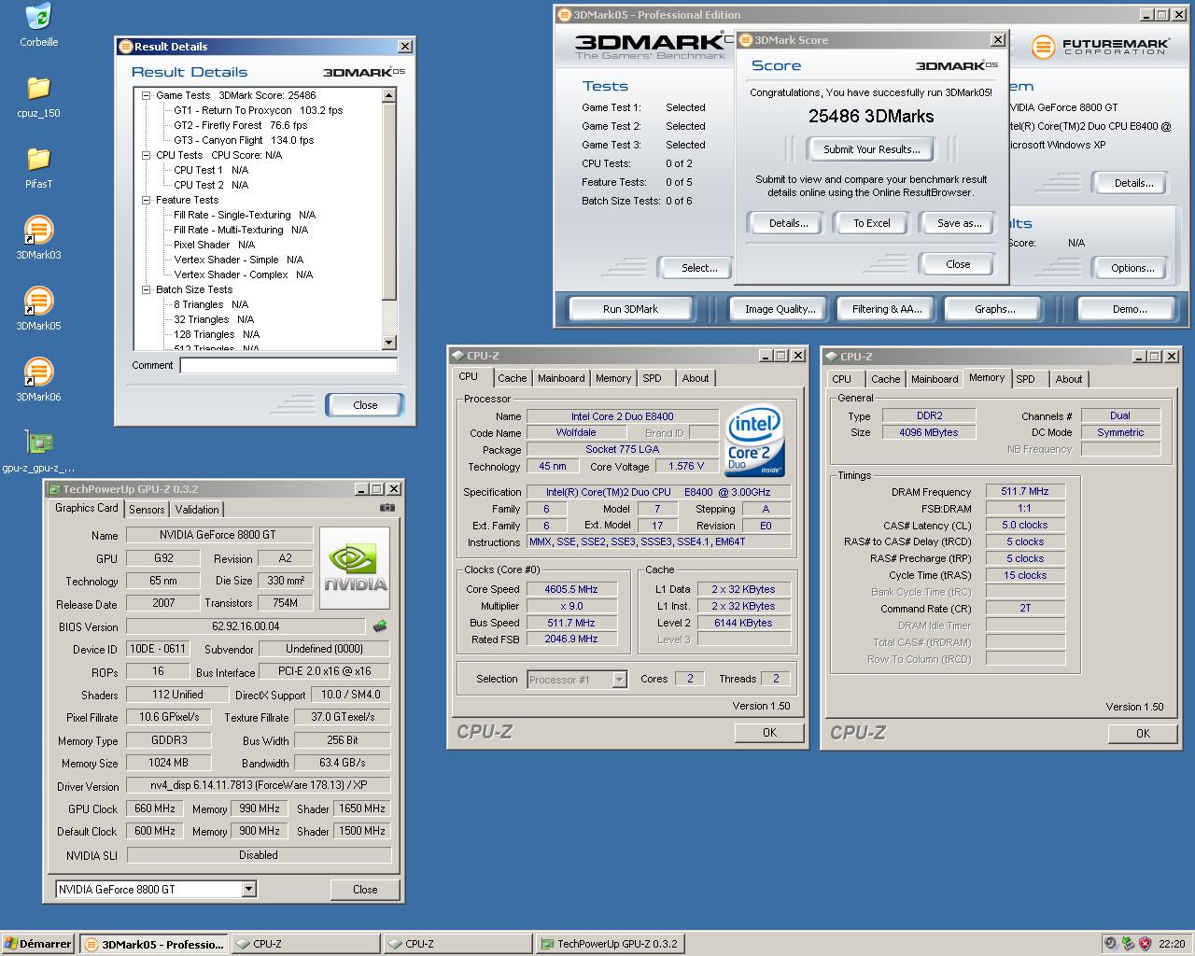
Task: Open the Memory tab in CPU-Z CPU window
Action: pos(613,378)
